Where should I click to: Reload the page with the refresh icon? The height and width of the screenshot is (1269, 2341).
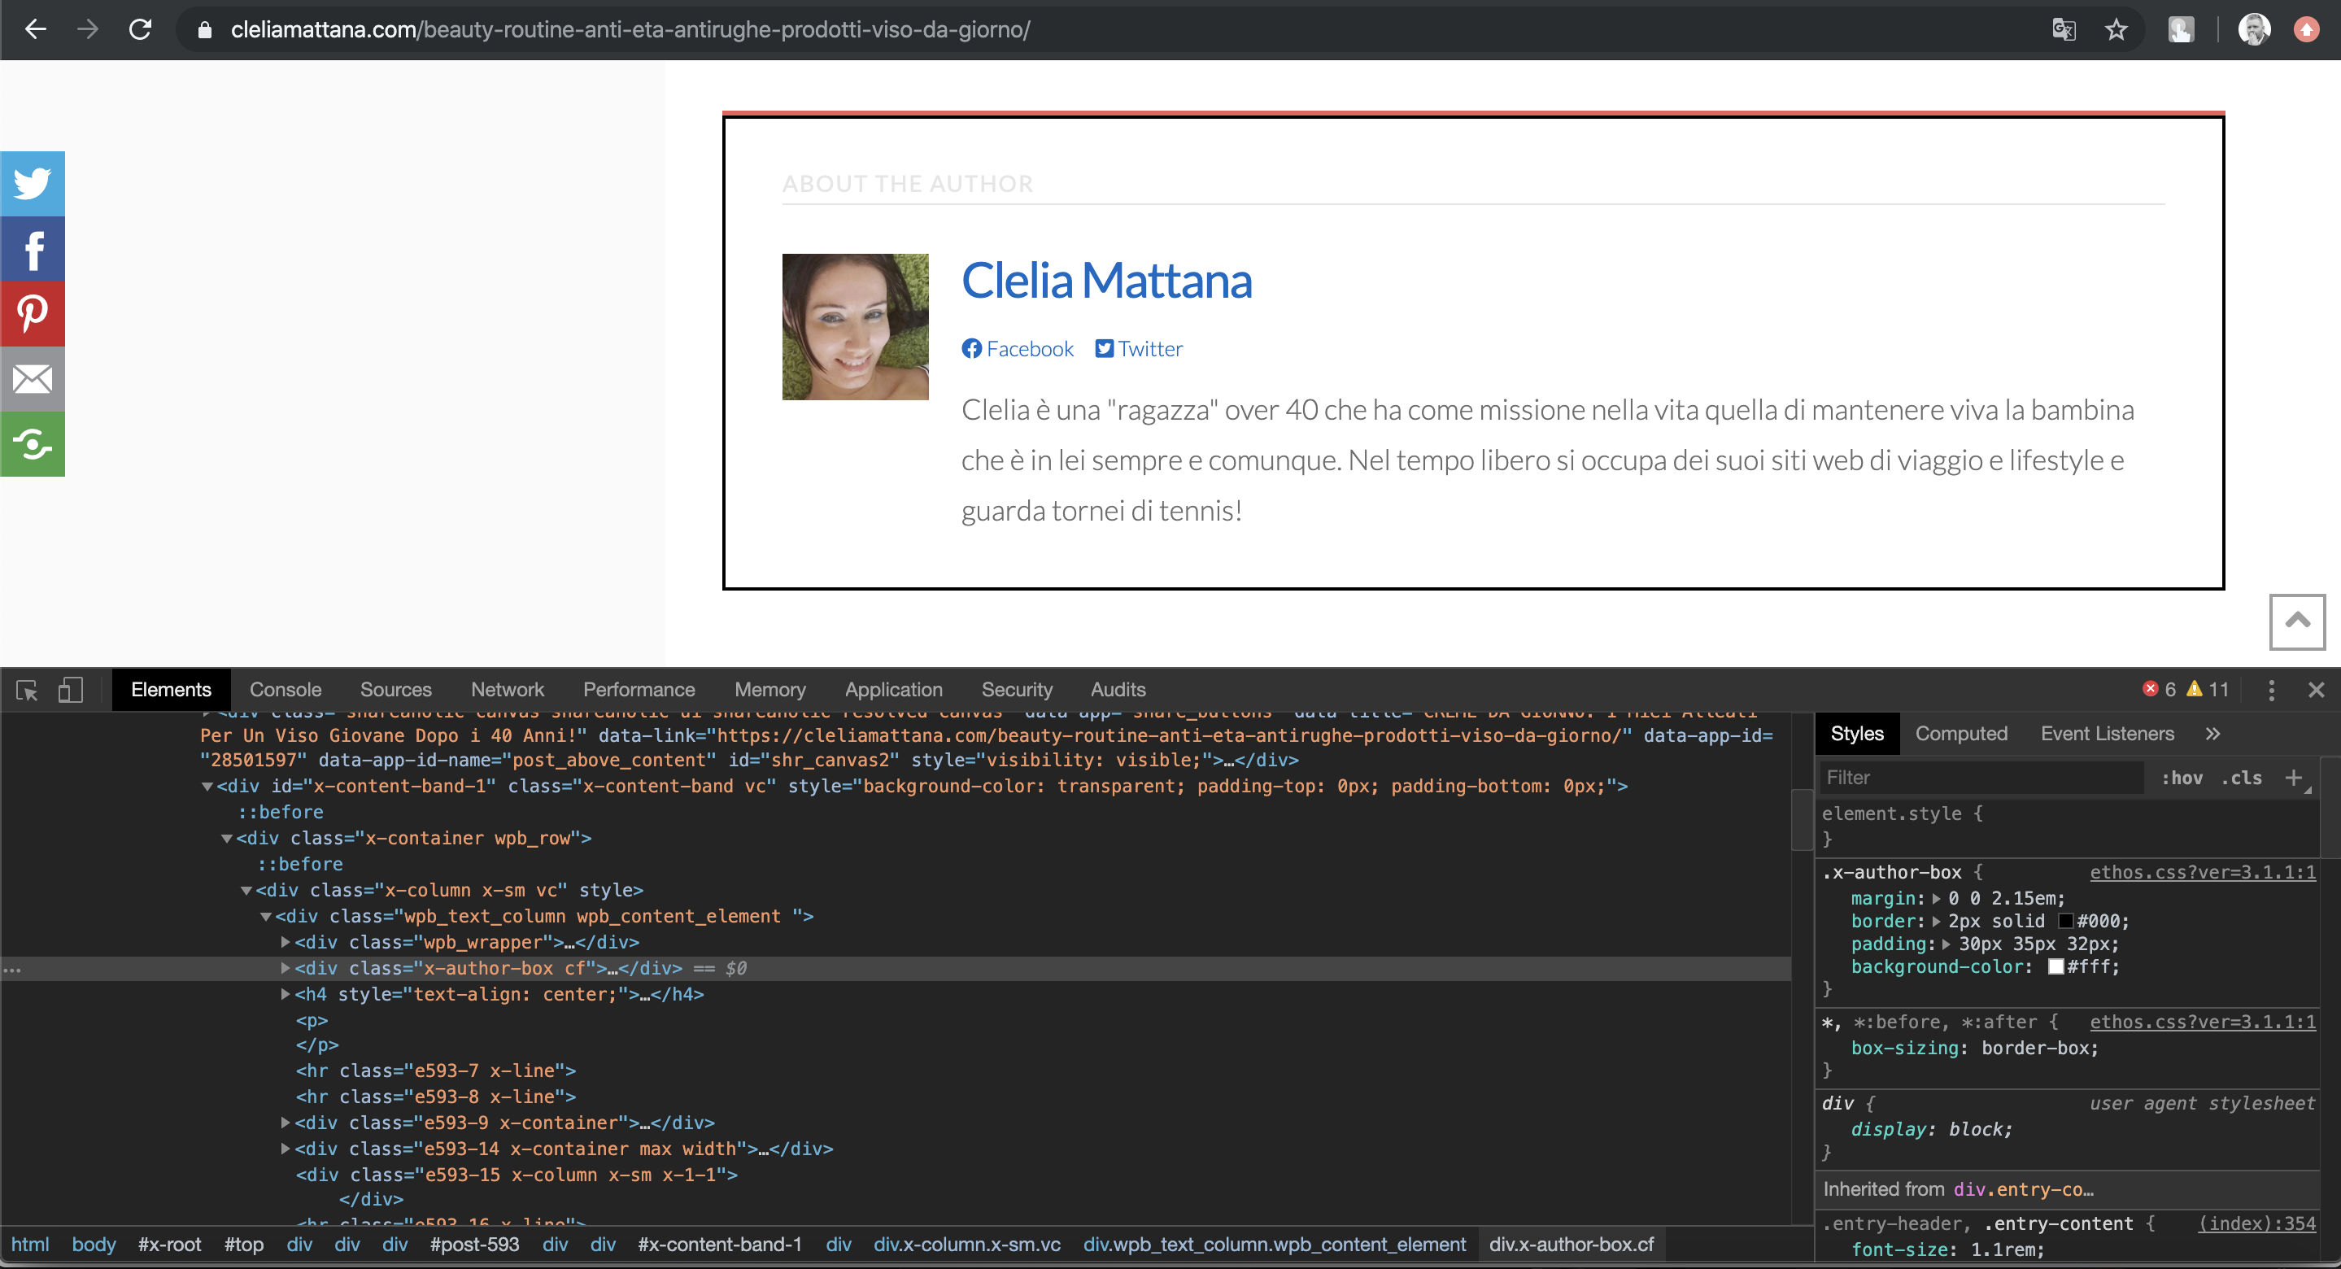pyautogui.click(x=140, y=29)
